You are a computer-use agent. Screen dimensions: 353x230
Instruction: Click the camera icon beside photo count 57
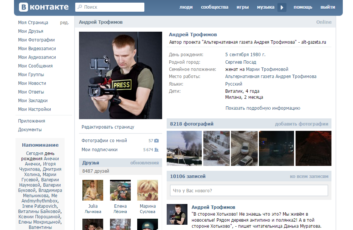point(156,141)
